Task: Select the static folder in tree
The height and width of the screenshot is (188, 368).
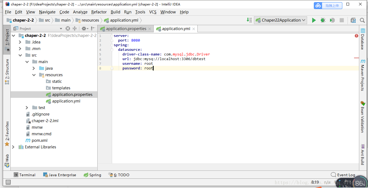Action: pos(57,81)
